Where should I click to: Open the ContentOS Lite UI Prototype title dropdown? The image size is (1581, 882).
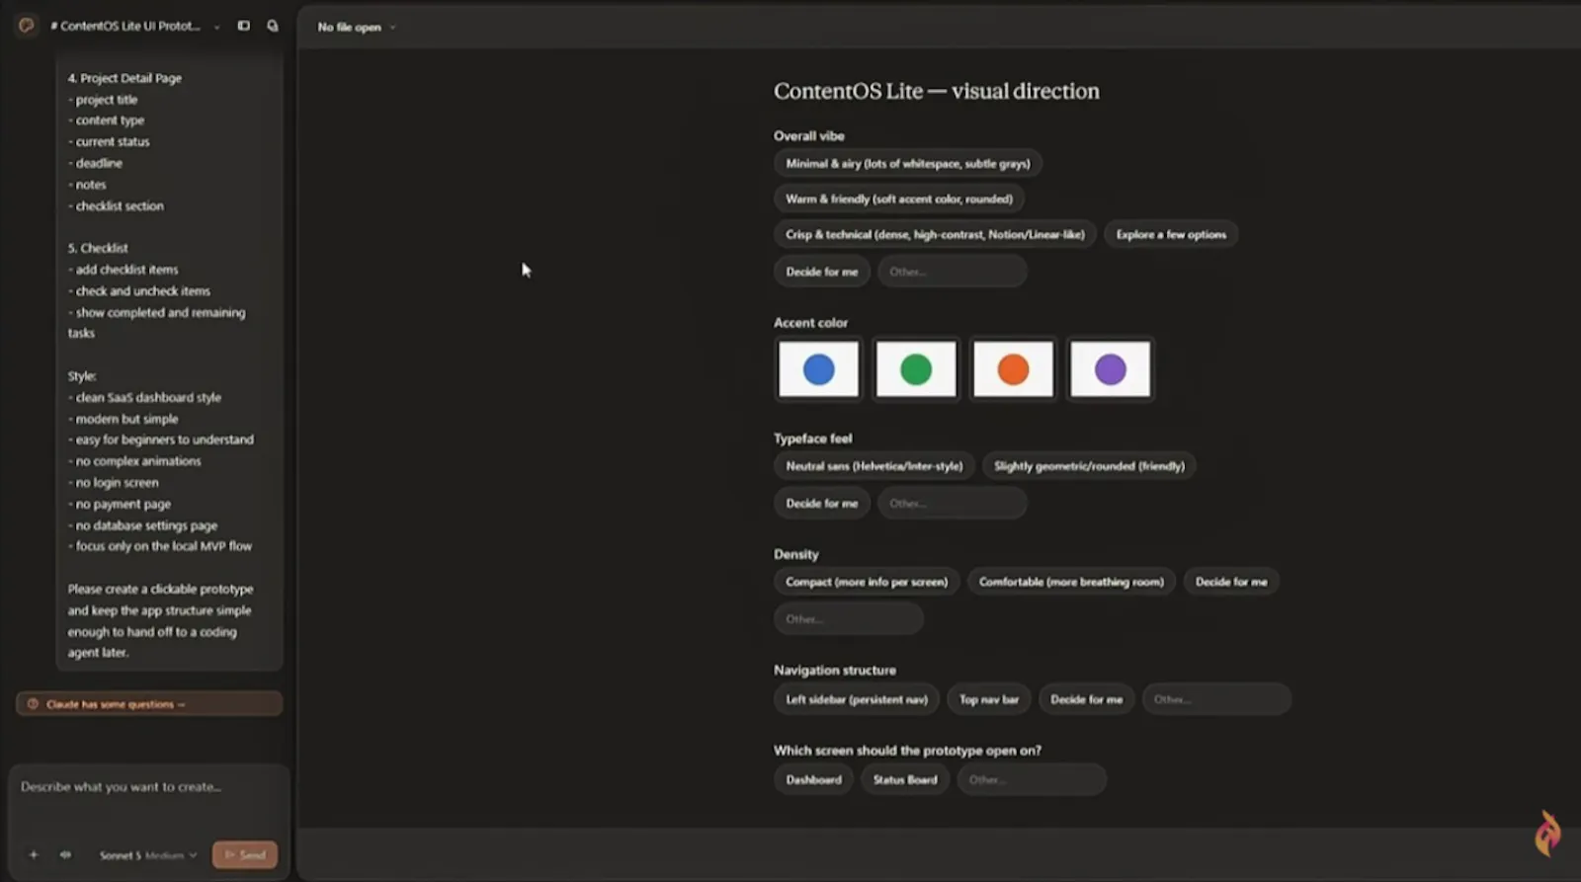(x=134, y=26)
